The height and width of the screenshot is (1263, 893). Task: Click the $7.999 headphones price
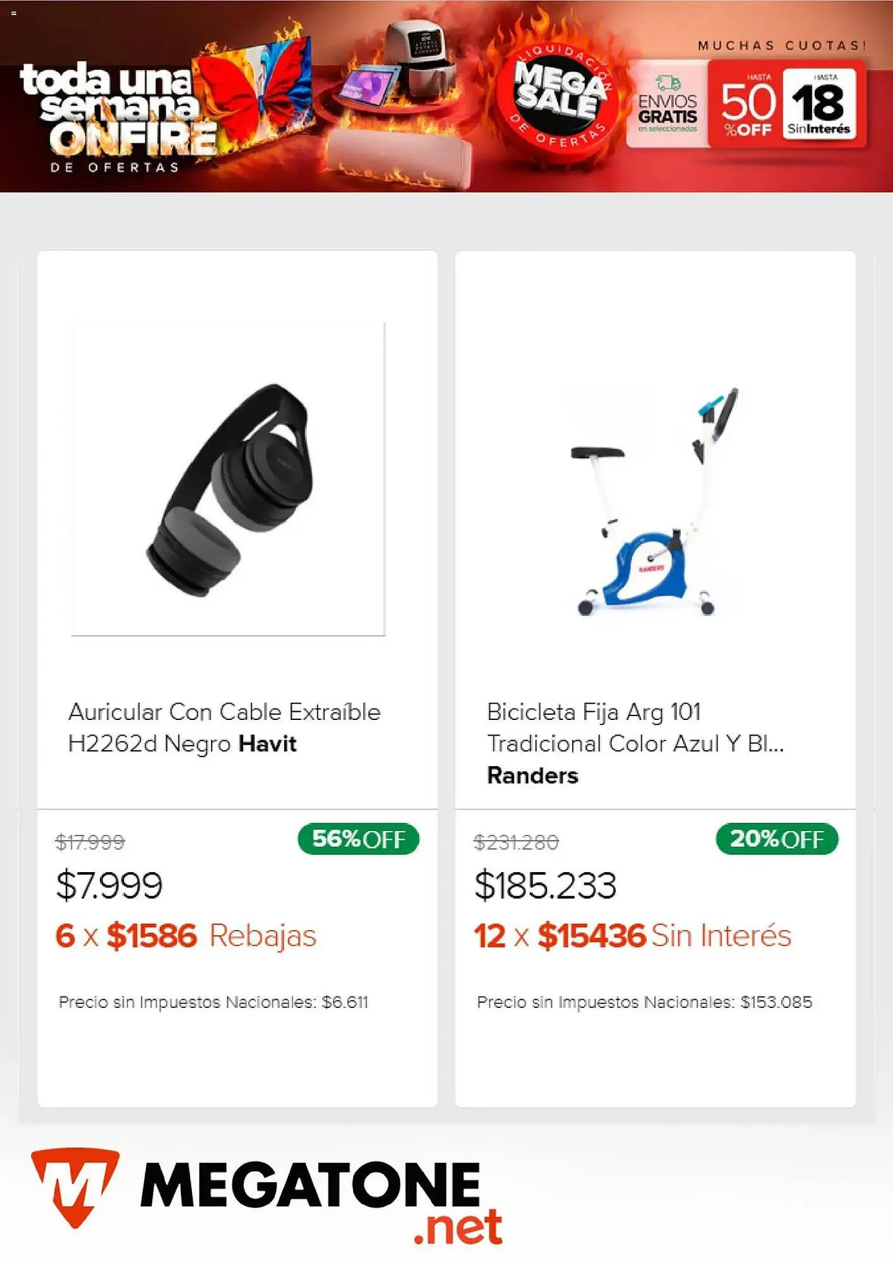pyautogui.click(x=109, y=885)
